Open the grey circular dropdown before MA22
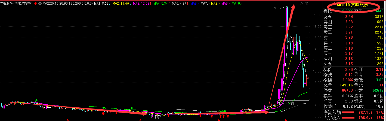The height and width of the screenshot is (121, 386). click(x=40, y=4)
